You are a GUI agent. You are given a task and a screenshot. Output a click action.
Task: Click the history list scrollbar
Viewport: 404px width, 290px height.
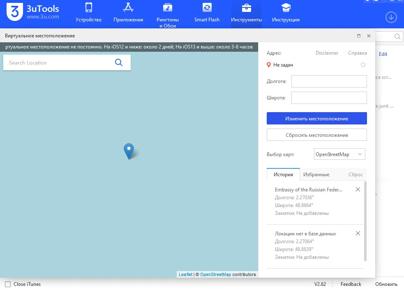365,221
